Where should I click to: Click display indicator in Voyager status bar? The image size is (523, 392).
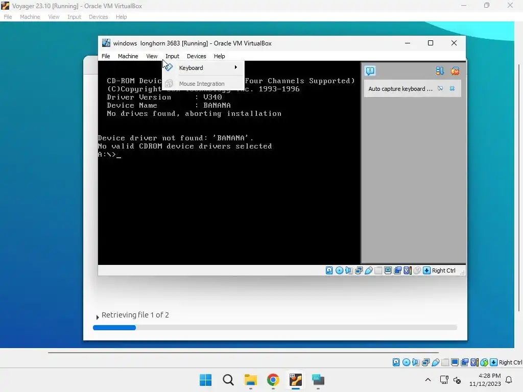455,362
